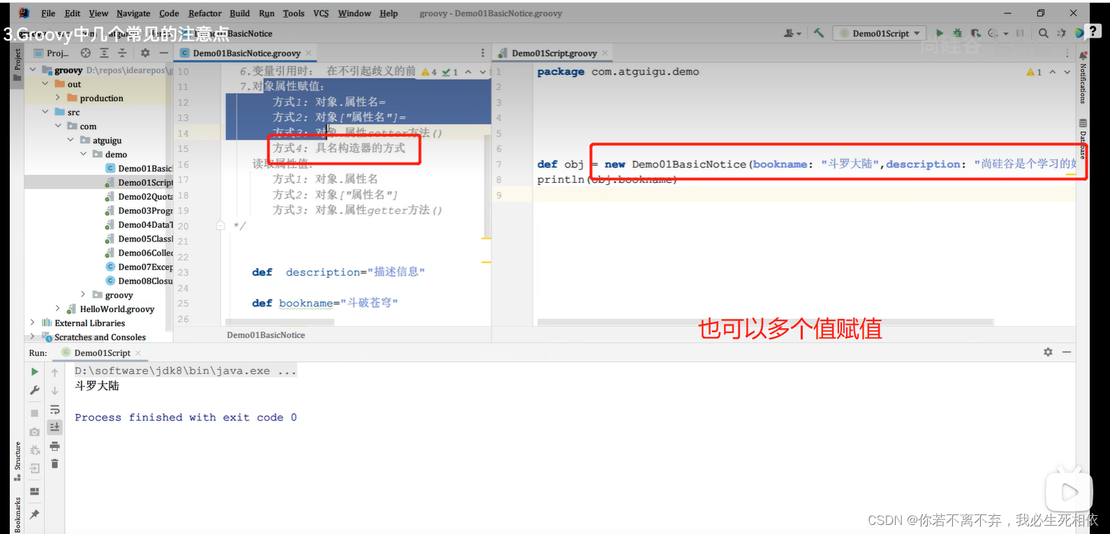Open the Bookmarks tool window

17,514
